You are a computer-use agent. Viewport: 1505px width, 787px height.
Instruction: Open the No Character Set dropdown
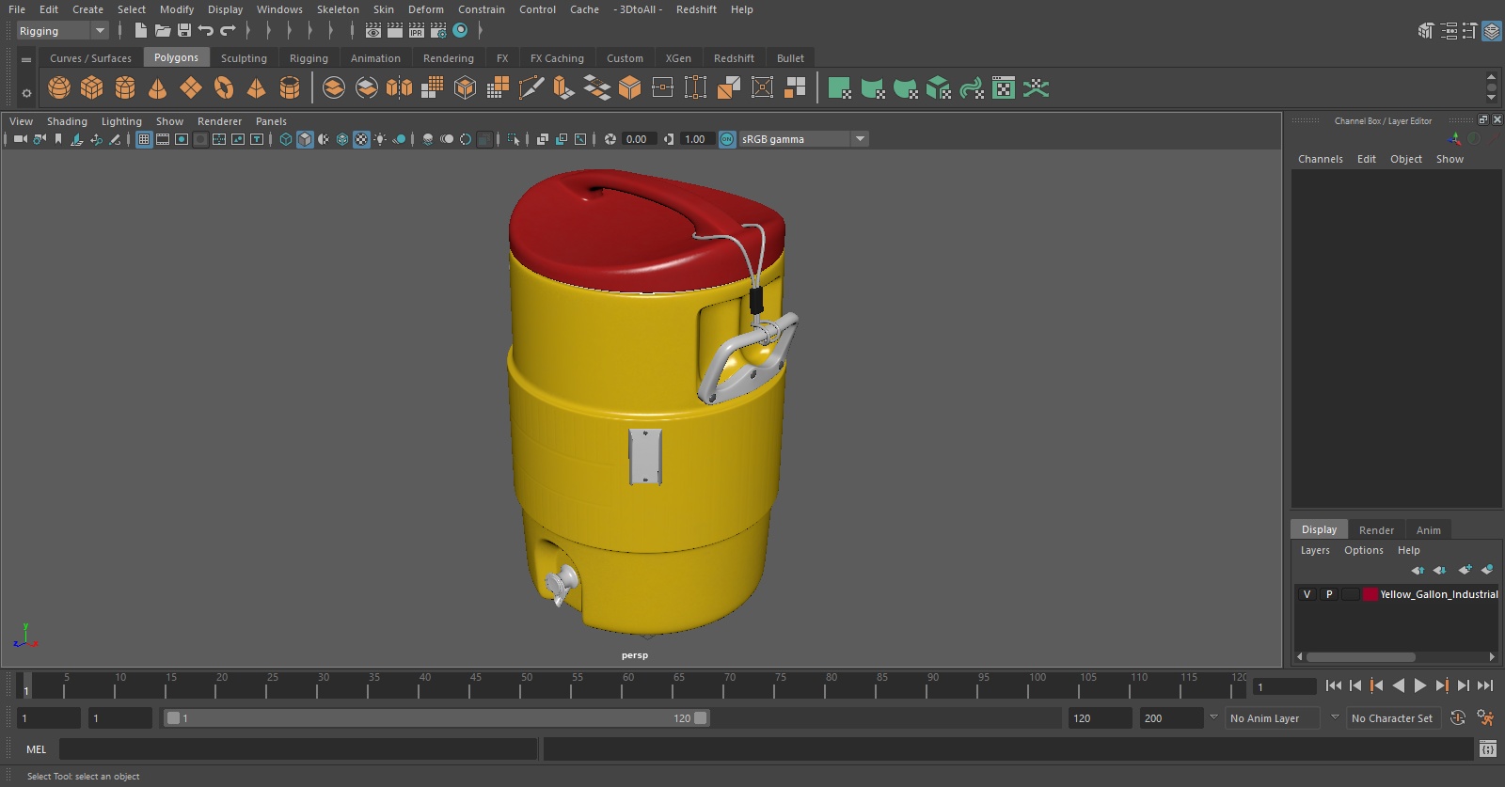[1392, 718]
